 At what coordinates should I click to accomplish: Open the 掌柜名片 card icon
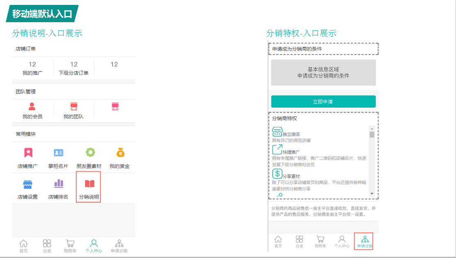pyautogui.click(x=58, y=153)
